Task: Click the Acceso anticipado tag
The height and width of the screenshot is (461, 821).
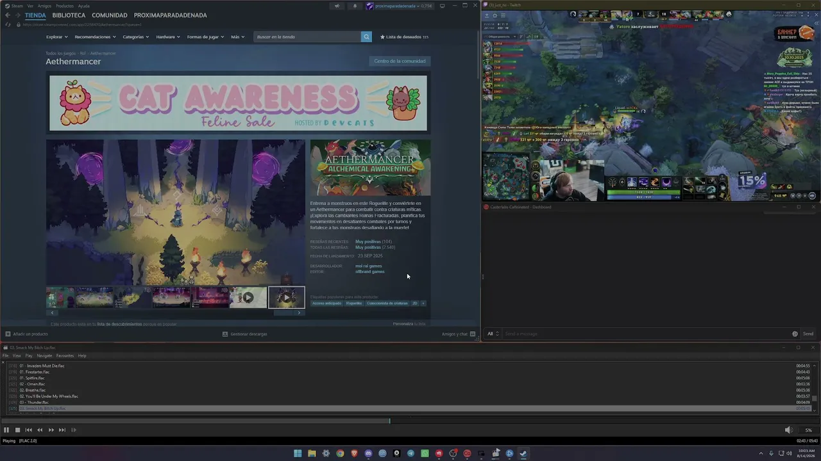Action: tap(327, 303)
